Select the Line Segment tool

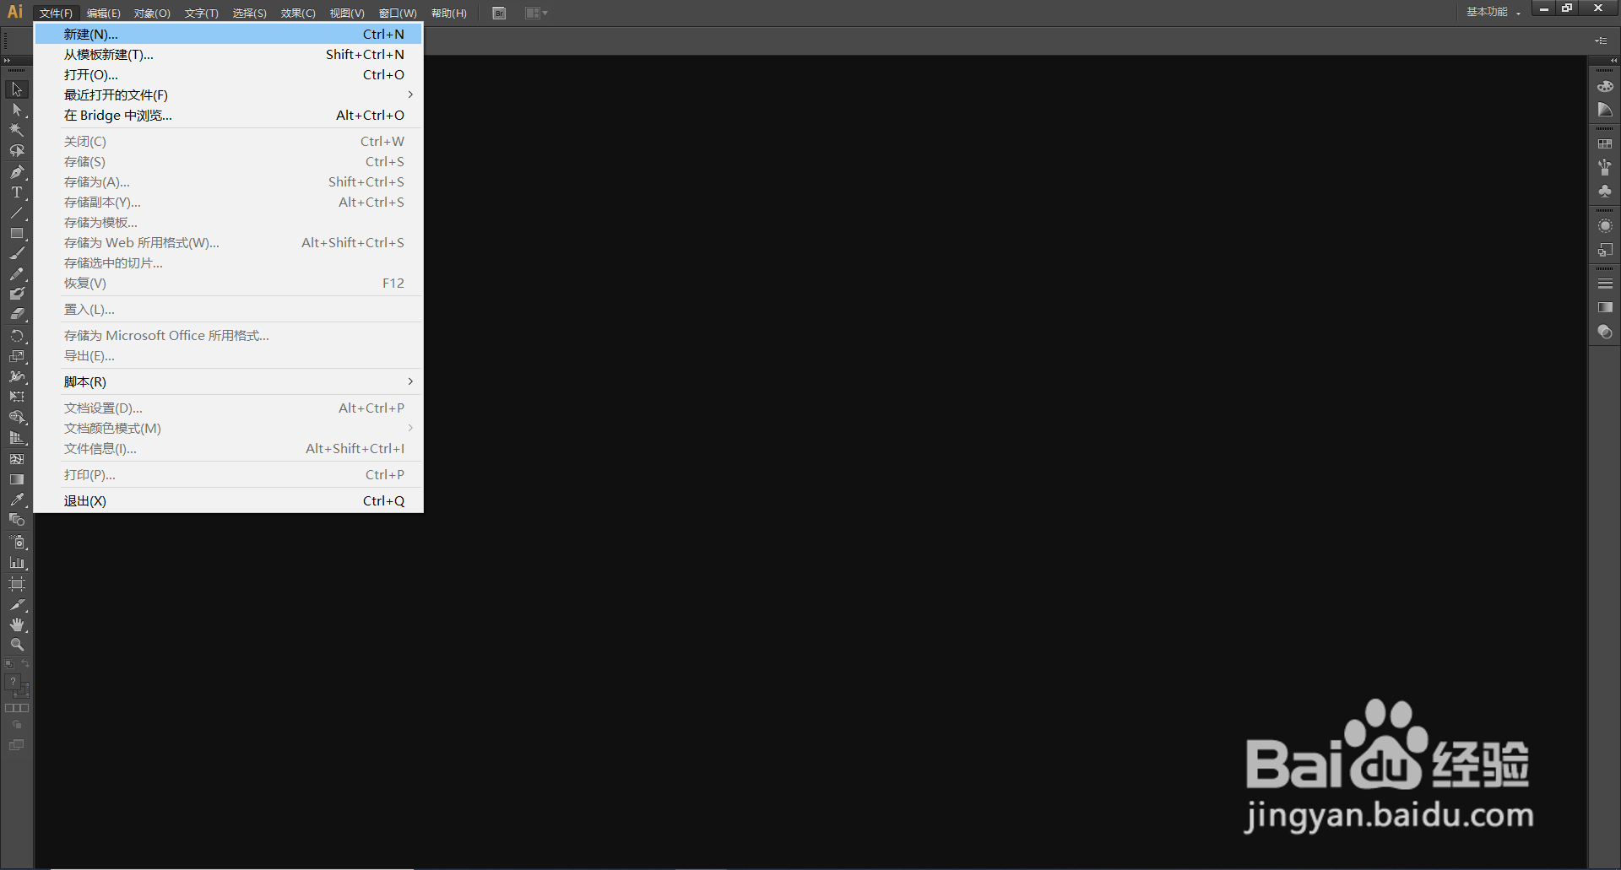[x=17, y=213]
